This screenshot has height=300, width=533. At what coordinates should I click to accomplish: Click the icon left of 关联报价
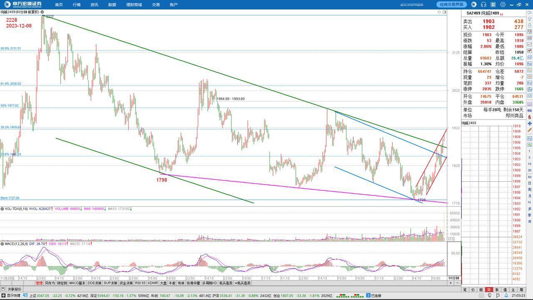[3, 289]
